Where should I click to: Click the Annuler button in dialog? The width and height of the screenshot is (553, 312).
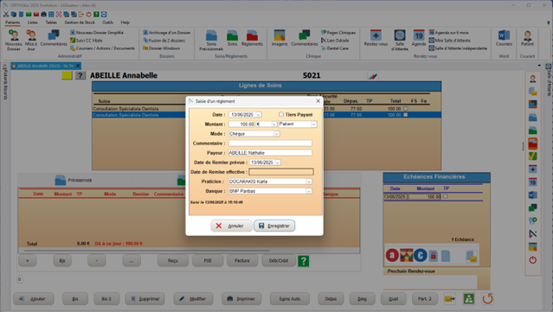pos(231,226)
